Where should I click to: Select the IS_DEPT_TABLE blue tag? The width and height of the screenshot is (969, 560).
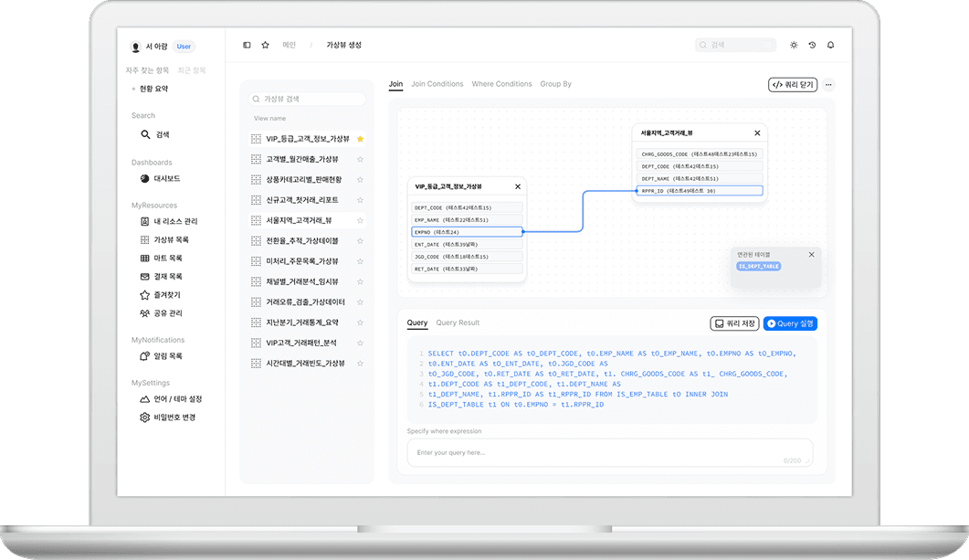pos(758,267)
